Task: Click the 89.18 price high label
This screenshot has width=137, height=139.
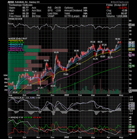Action: [x=93, y=42]
